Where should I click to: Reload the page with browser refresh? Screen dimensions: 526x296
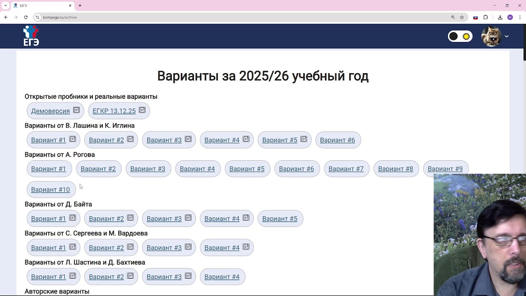tap(25, 17)
